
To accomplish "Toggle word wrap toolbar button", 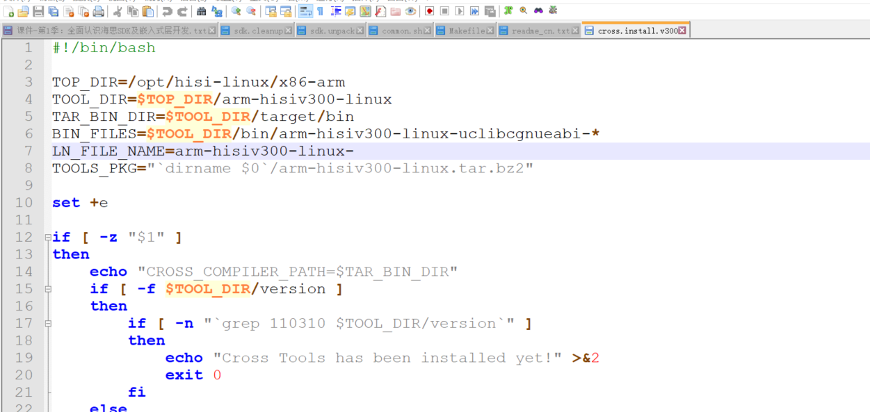I will pyautogui.click(x=305, y=11).
